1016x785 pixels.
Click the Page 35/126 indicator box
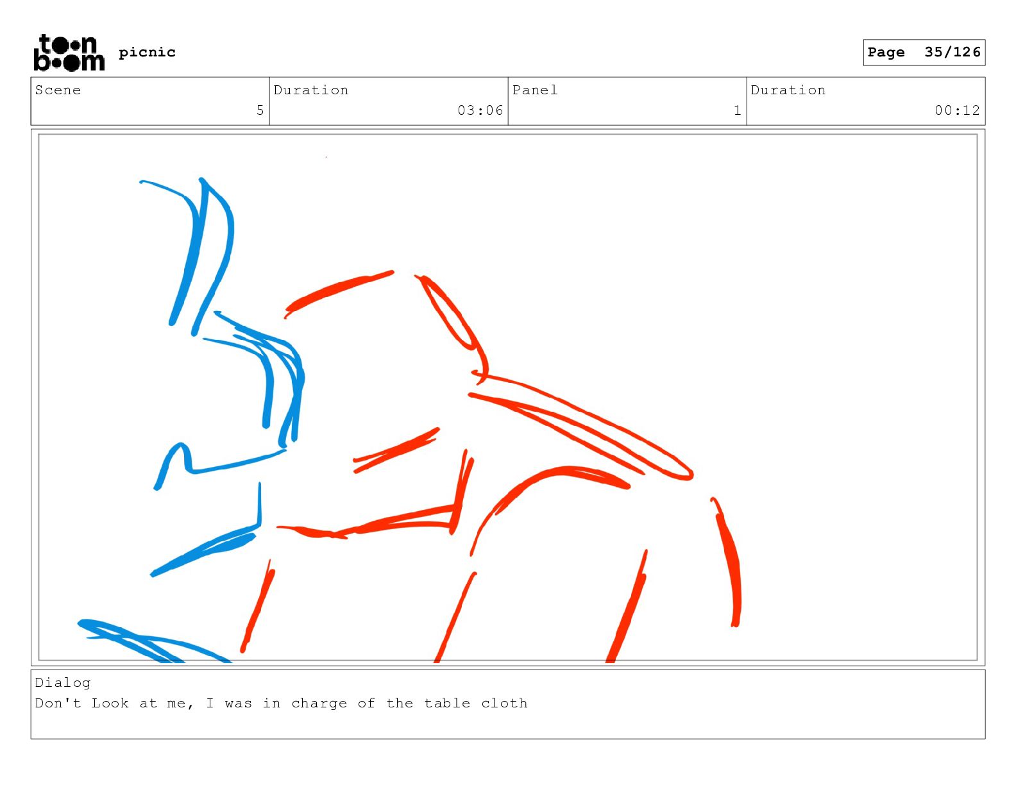(x=924, y=52)
